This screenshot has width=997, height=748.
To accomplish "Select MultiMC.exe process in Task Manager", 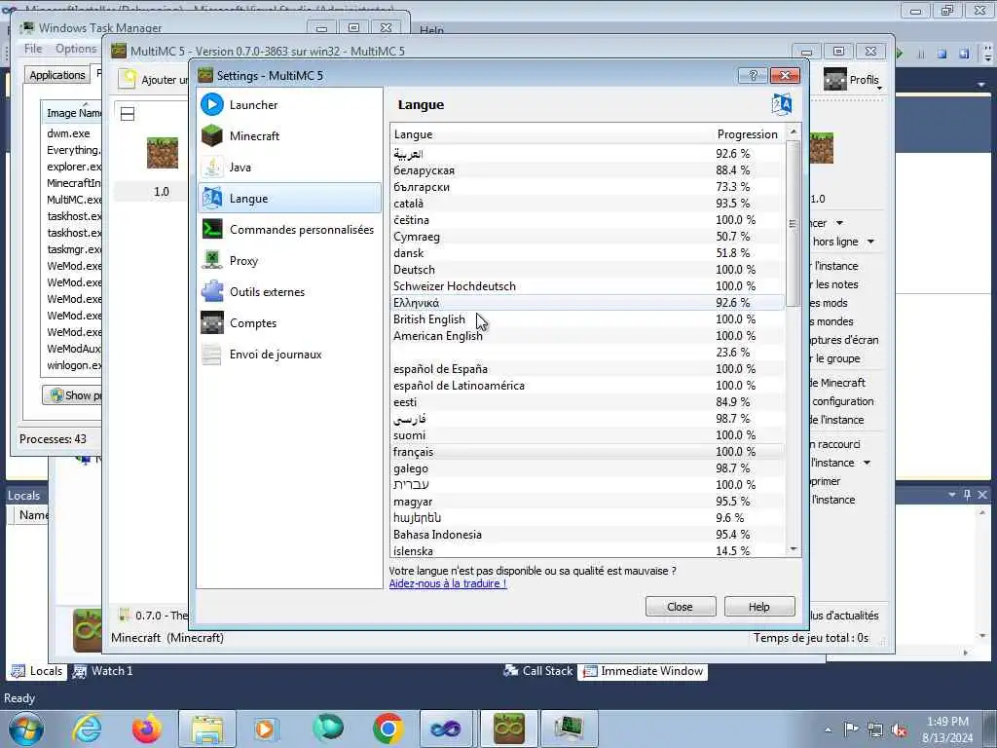I will (x=72, y=200).
